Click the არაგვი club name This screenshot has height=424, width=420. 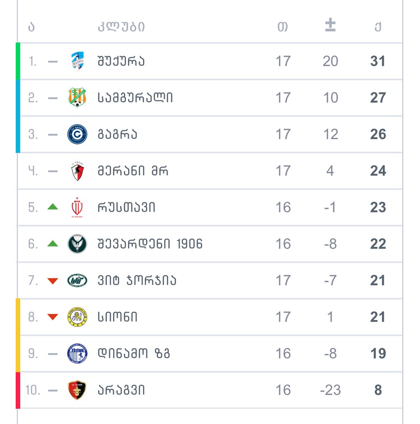coord(121,390)
